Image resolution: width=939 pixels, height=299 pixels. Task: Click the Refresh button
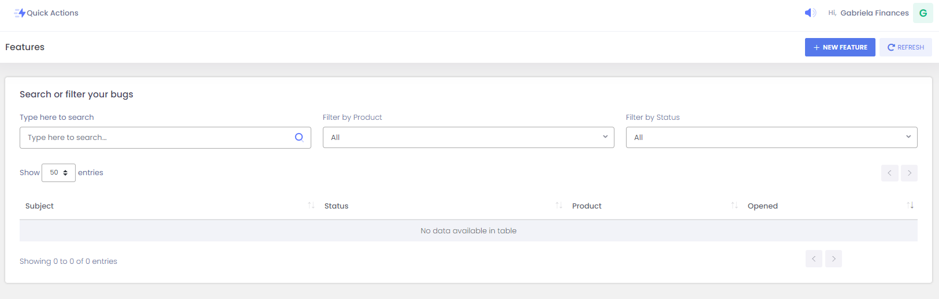(906, 47)
